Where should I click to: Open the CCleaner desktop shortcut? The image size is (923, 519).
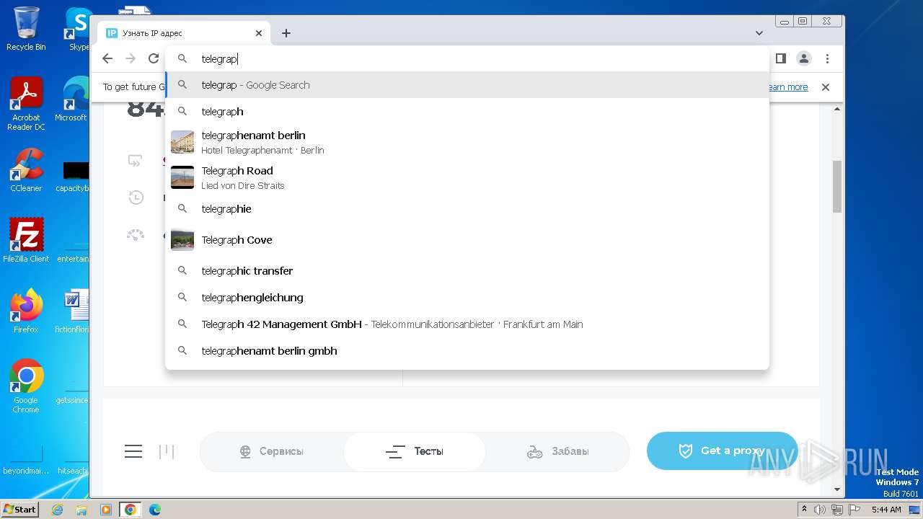point(26,170)
